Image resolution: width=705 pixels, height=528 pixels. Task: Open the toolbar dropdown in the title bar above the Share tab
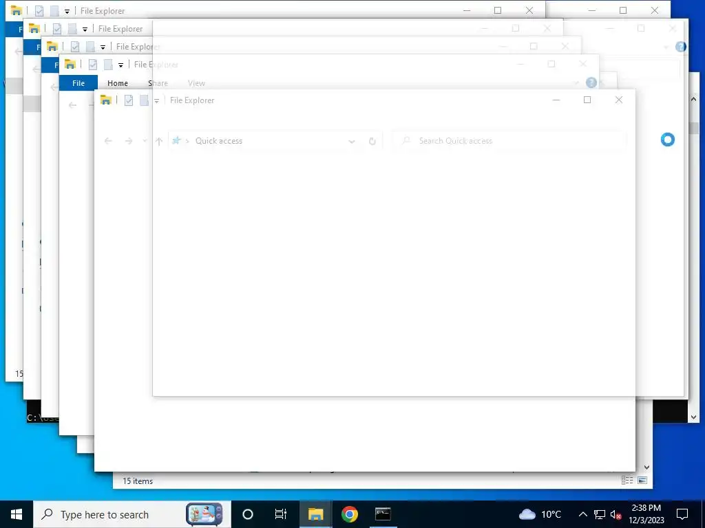coord(121,65)
